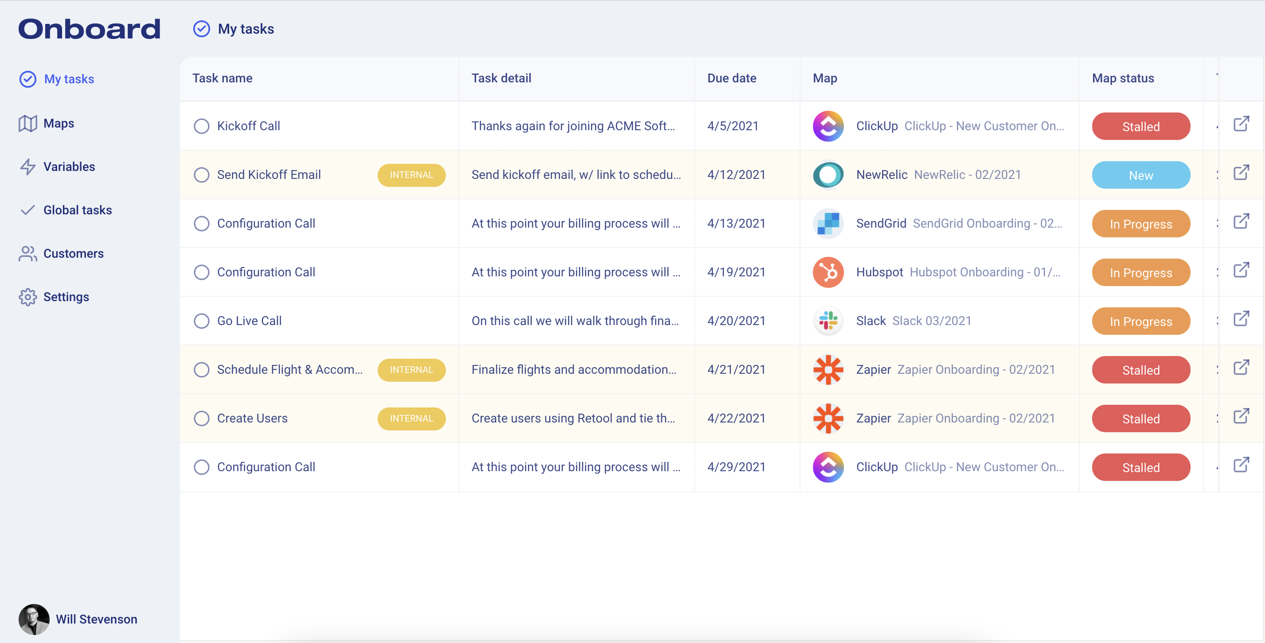Click the Variables lightning icon

28,167
